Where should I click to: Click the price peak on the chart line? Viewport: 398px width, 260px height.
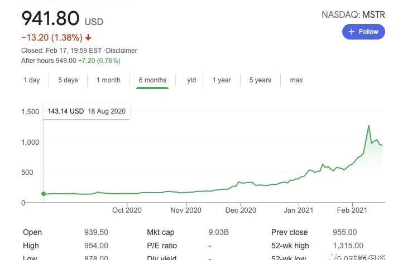coord(368,126)
